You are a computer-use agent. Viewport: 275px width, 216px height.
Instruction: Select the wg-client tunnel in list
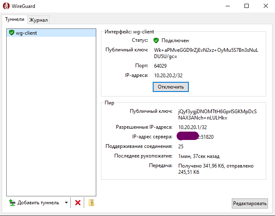pos(51,33)
